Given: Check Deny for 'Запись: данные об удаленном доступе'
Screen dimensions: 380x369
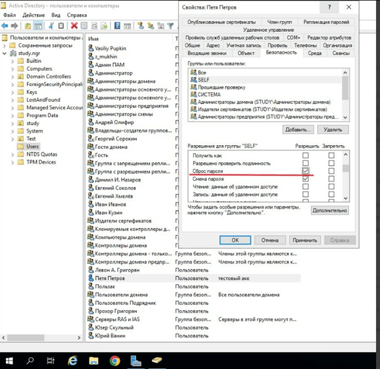Looking at the screenshot, I should point(331,194).
